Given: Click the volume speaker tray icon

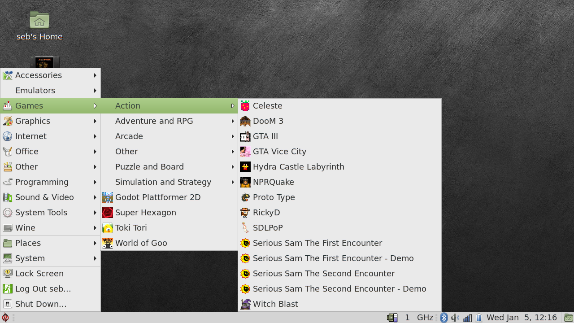Looking at the screenshot, I should coord(455,318).
